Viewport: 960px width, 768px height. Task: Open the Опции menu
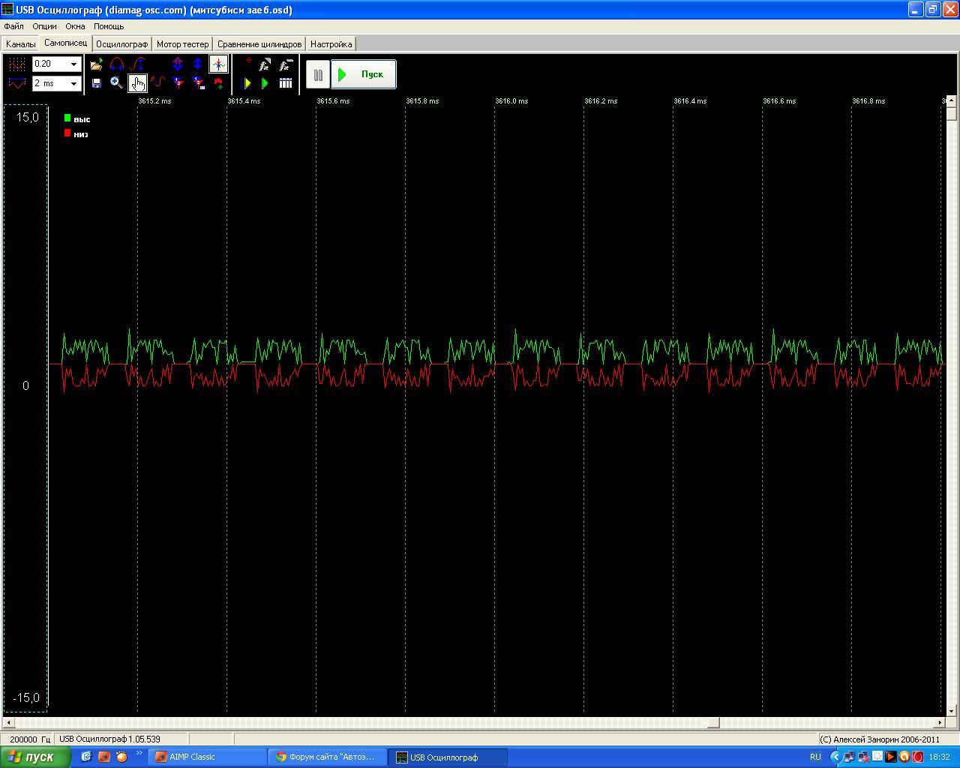pyautogui.click(x=44, y=26)
